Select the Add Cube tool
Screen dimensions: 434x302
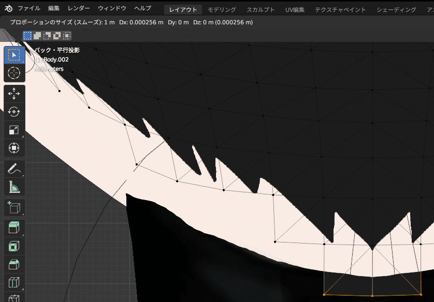pyautogui.click(x=14, y=207)
